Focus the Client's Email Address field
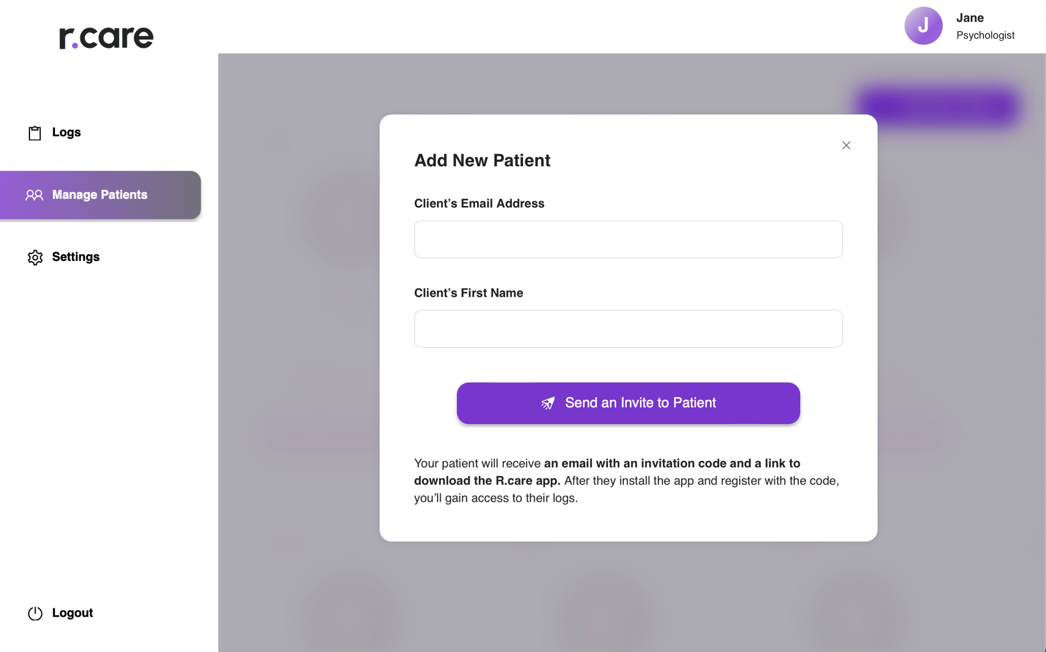The width and height of the screenshot is (1046, 652). pos(628,239)
